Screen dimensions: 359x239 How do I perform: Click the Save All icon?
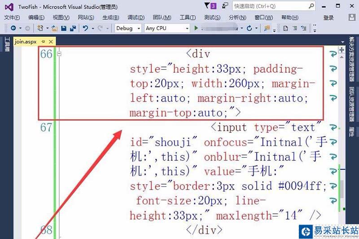click(73, 28)
